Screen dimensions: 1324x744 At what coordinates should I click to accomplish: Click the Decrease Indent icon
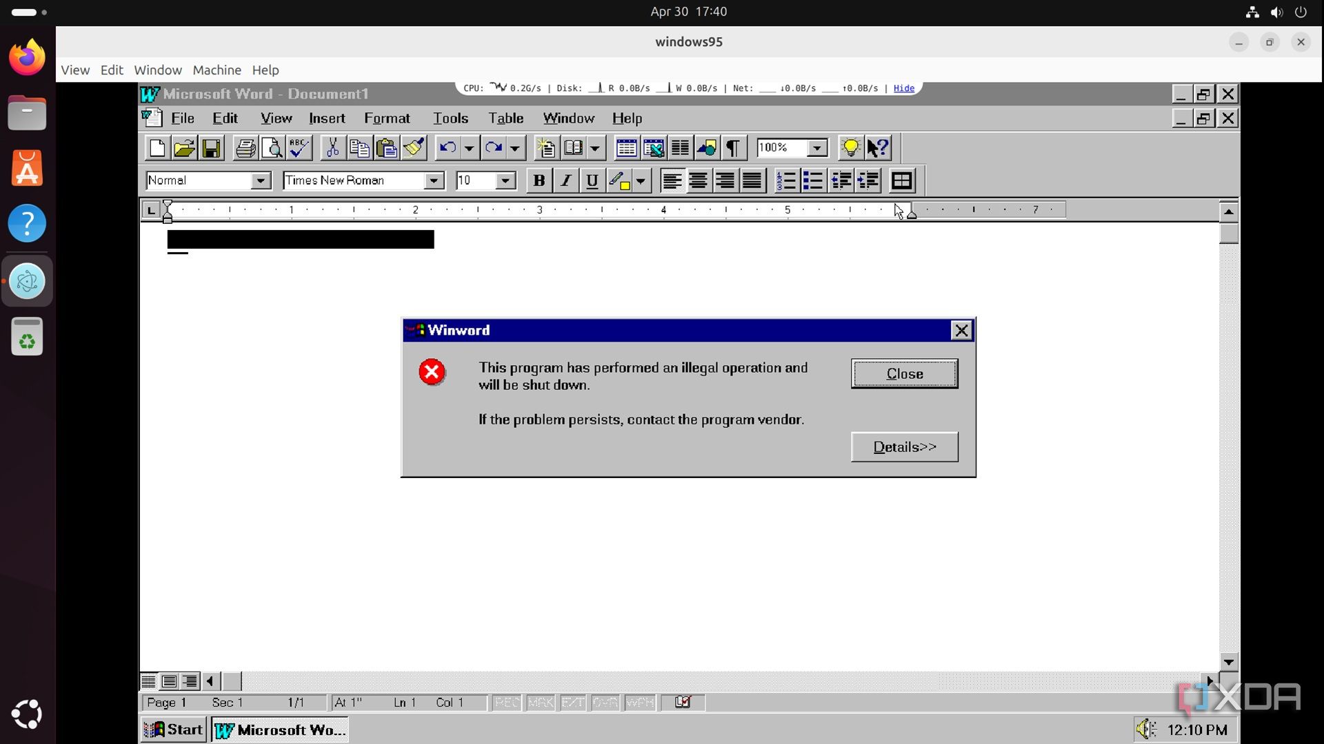841,180
